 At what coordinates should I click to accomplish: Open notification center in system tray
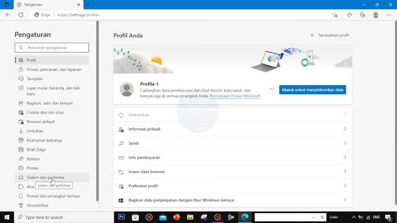click(388, 217)
